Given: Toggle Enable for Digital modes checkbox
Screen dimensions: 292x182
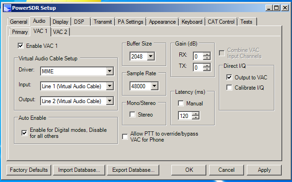Looking at the screenshot, I should (24, 133).
